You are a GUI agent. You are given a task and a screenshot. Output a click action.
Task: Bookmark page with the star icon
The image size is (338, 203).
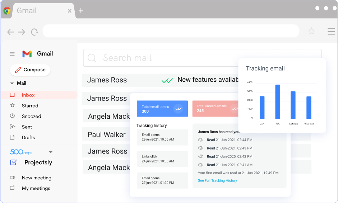pyautogui.click(x=311, y=31)
